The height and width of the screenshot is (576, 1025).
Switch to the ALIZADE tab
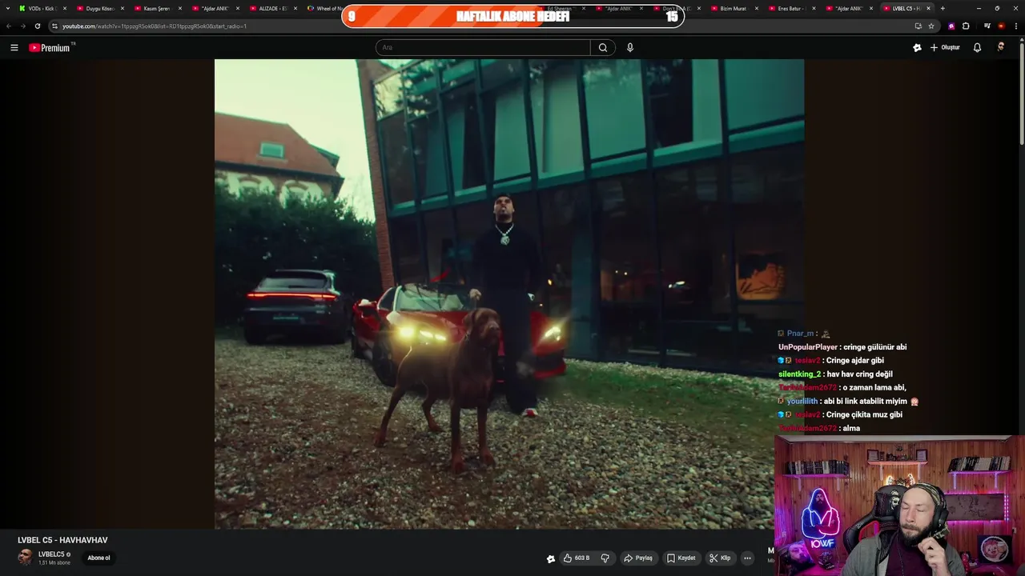tap(273, 8)
